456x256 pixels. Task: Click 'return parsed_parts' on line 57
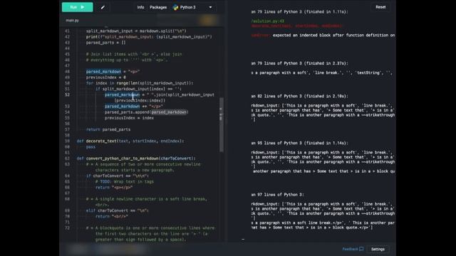tap(108, 129)
